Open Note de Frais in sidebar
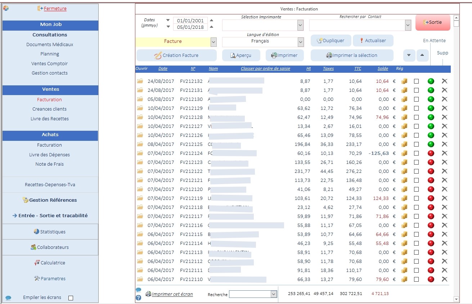 (x=50, y=164)
